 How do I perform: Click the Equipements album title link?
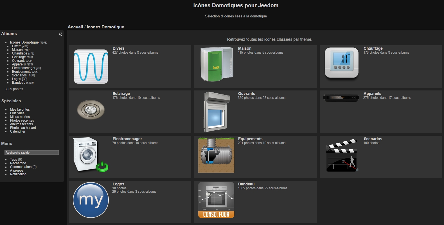pyautogui.click(x=250, y=139)
